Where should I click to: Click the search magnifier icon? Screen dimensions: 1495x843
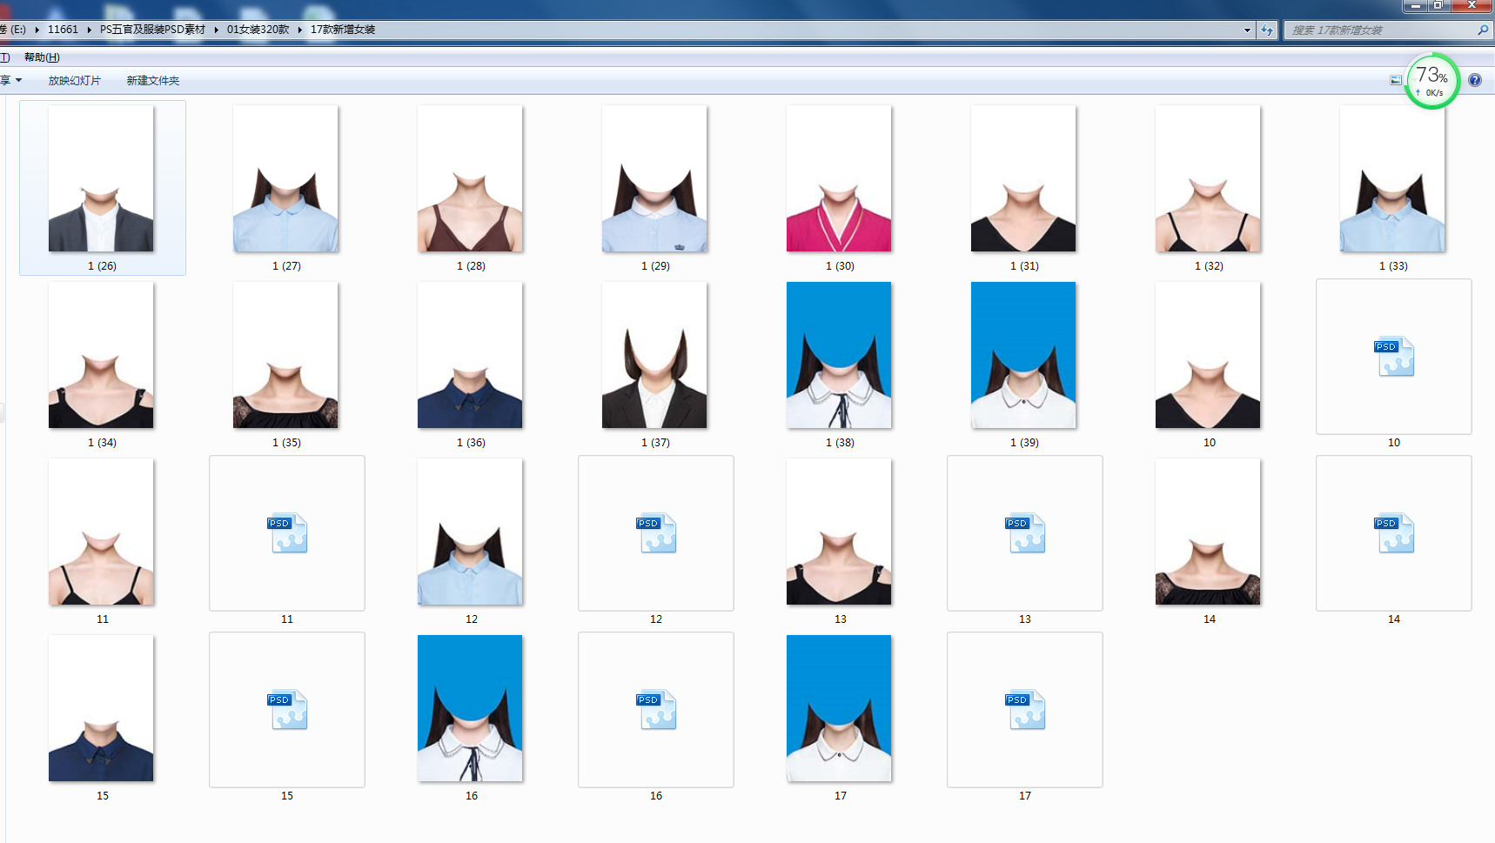click(x=1483, y=30)
